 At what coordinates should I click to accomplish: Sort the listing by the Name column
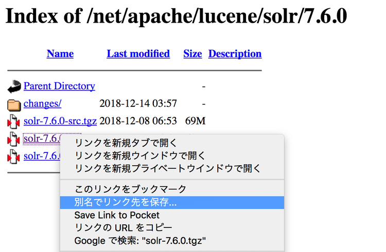60,53
